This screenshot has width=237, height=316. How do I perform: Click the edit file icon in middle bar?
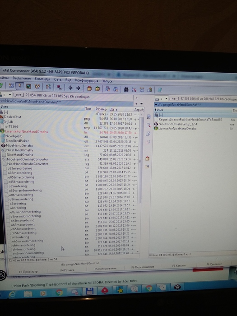149,125
